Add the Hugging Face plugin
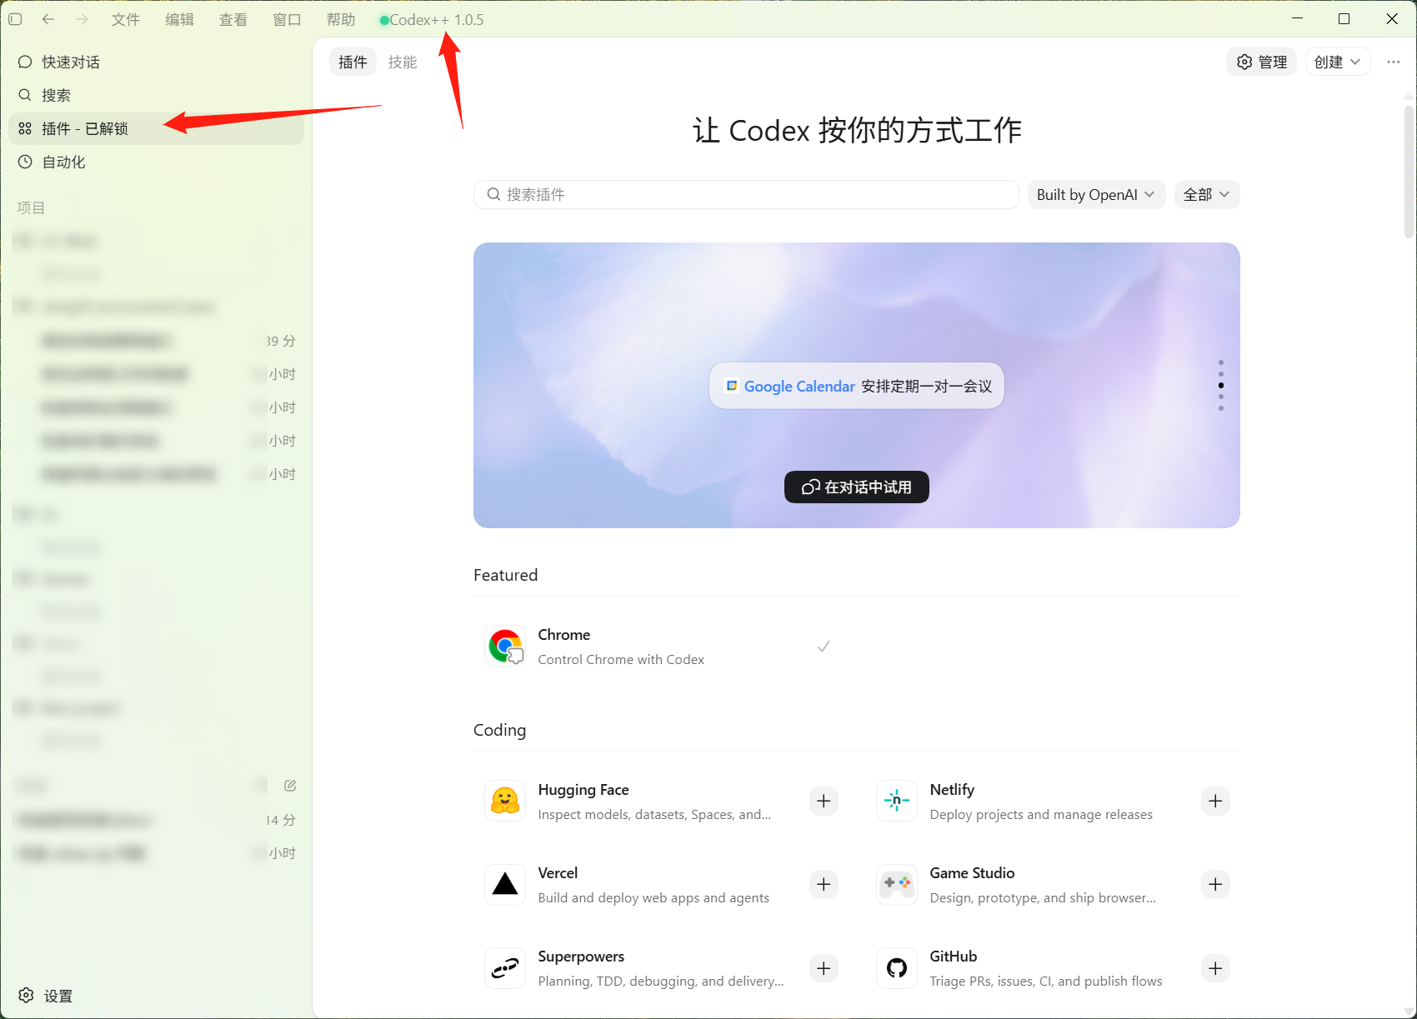 (x=824, y=801)
